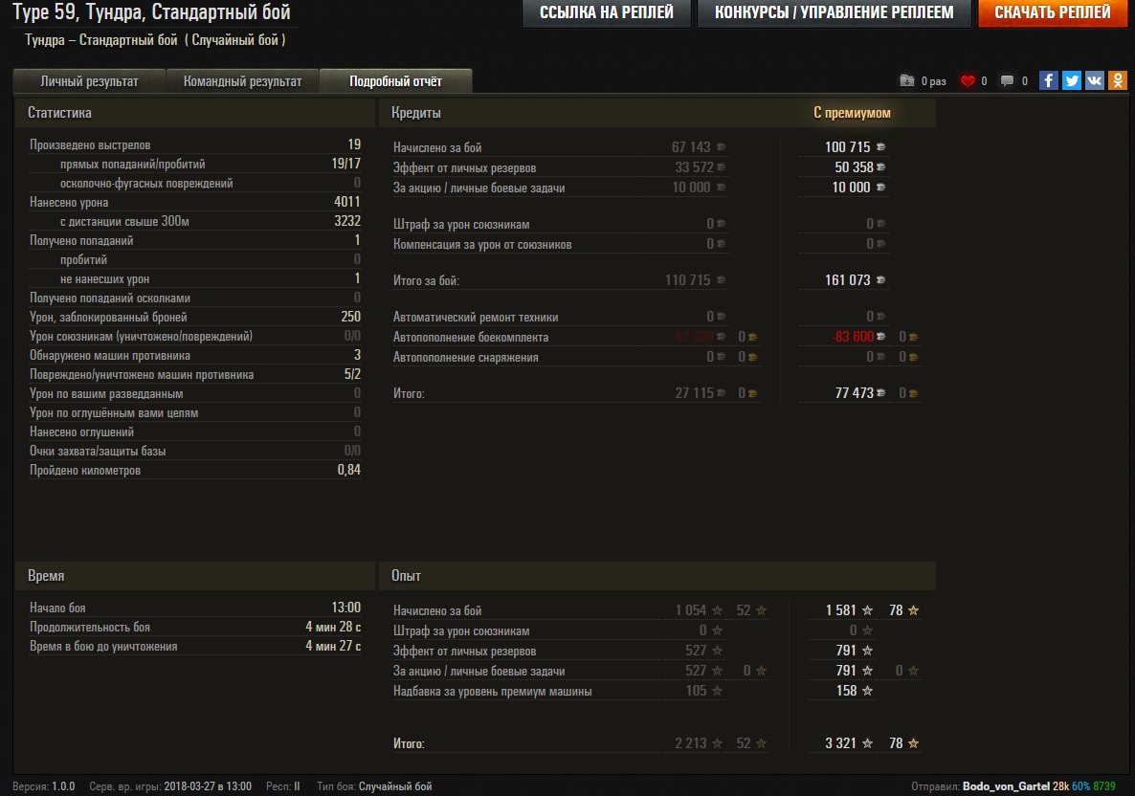Image resolution: width=1135 pixels, height=796 pixels.
Task: Click the premium experience total 3 321
Action: [x=840, y=743]
